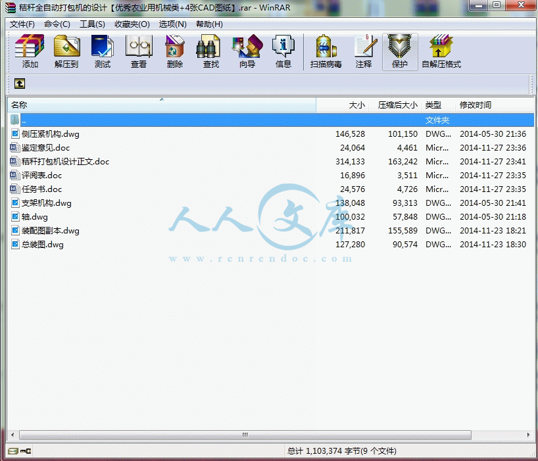The height and width of the screenshot is (461, 538).
Task: Click the key icon in status bar
Action: click(x=26, y=450)
